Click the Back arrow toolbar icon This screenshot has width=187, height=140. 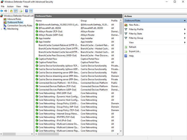(2, 11)
